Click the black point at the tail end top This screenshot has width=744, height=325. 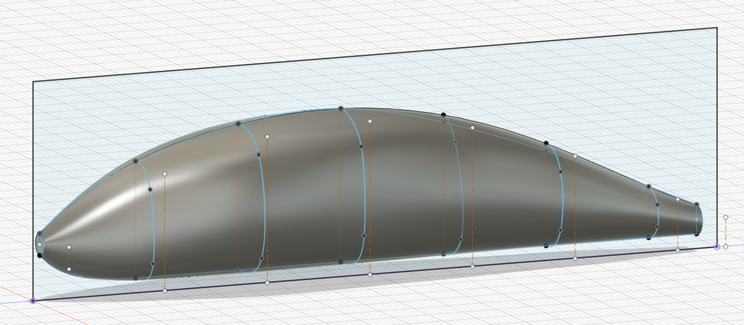pyautogui.click(x=697, y=204)
